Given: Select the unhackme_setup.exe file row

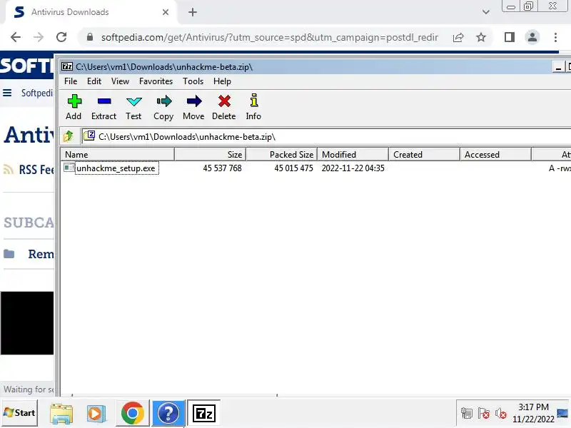Looking at the screenshot, I should [x=315, y=168].
